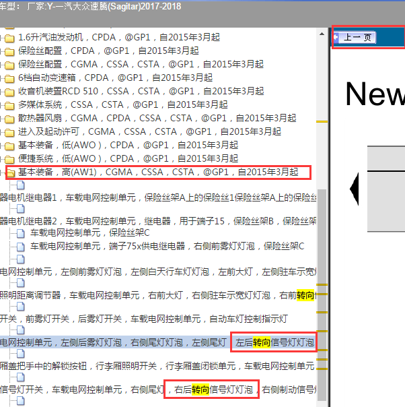Select tree row 基本装备，高(AW1)，CGMA

158,173
